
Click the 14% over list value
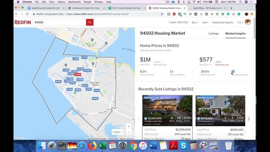183,134
